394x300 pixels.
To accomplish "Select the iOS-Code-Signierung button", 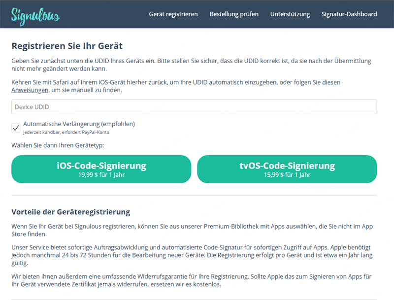I will (101, 169).
